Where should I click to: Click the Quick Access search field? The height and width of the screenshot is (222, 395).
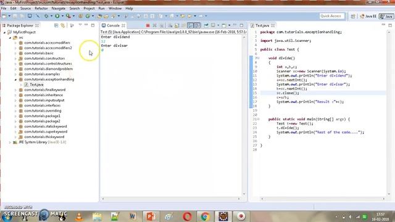coord(331,16)
